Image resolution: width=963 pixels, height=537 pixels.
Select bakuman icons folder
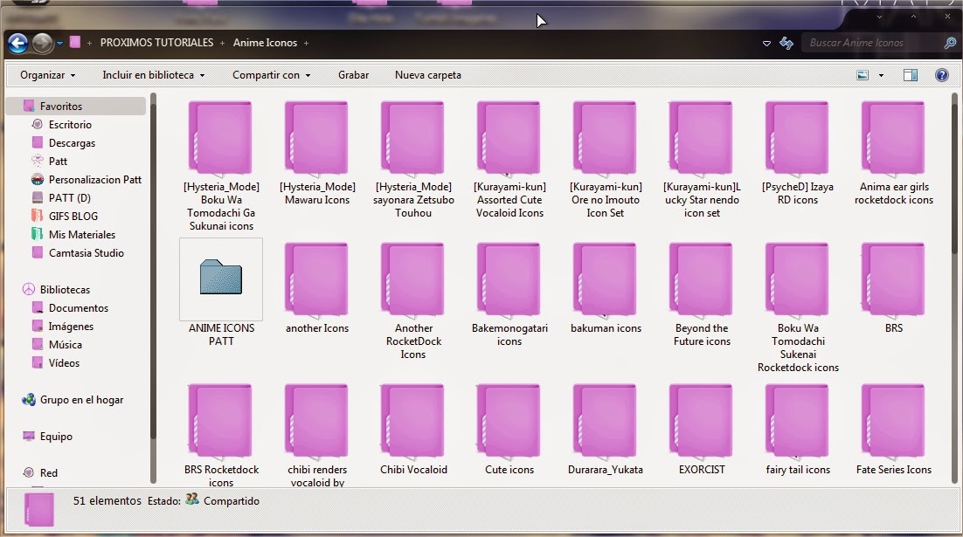(606, 287)
